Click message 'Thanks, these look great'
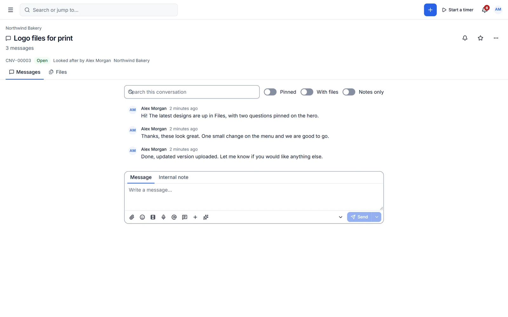 pos(235,136)
